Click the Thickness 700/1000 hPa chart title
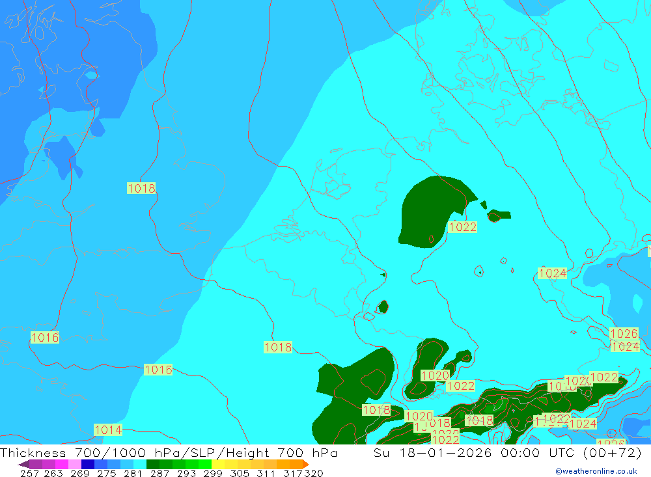This screenshot has height=477, width=651. pyautogui.click(x=168, y=452)
